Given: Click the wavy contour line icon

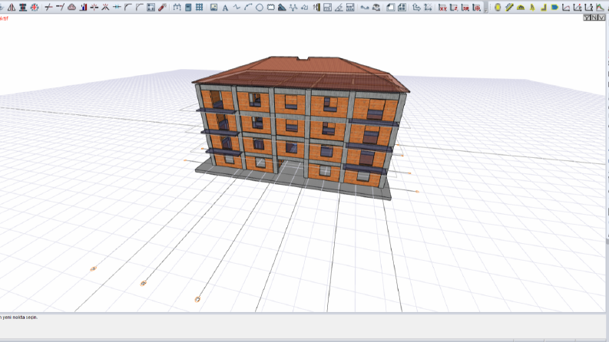Looking at the screenshot, I should pos(364,7).
